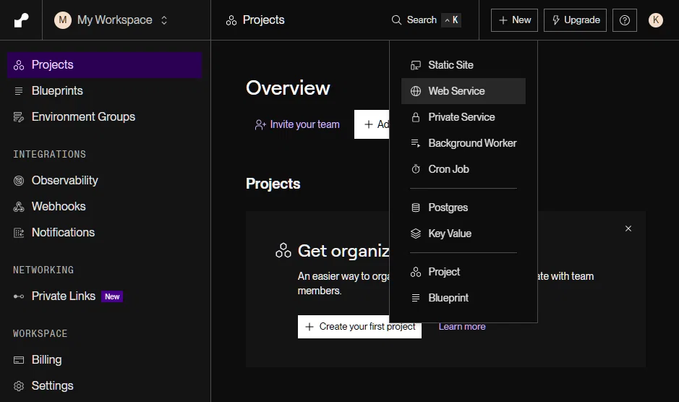
Task: Open Webhooks in the sidebar
Action: pos(104,207)
